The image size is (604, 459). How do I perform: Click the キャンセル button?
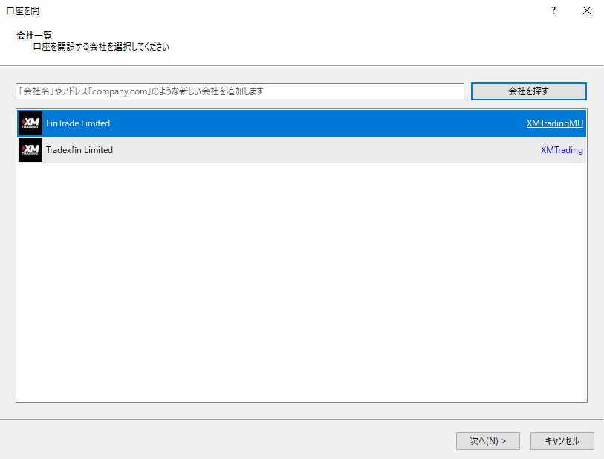click(562, 441)
